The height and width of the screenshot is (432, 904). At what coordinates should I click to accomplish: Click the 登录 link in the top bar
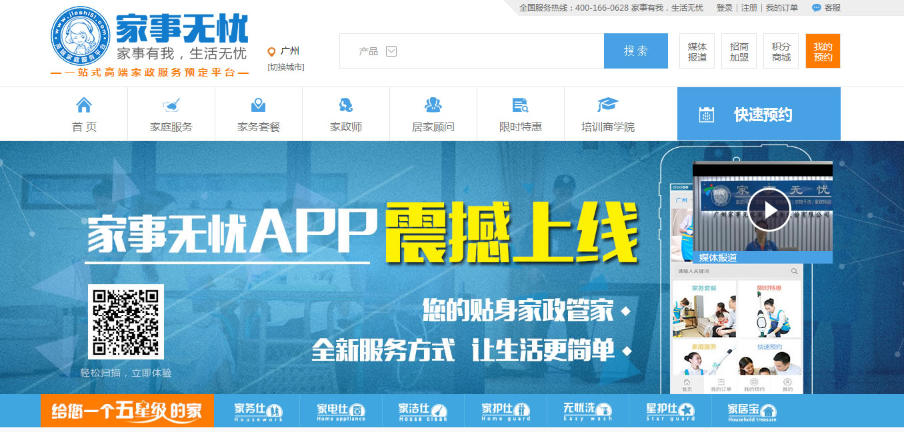point(725,8)
